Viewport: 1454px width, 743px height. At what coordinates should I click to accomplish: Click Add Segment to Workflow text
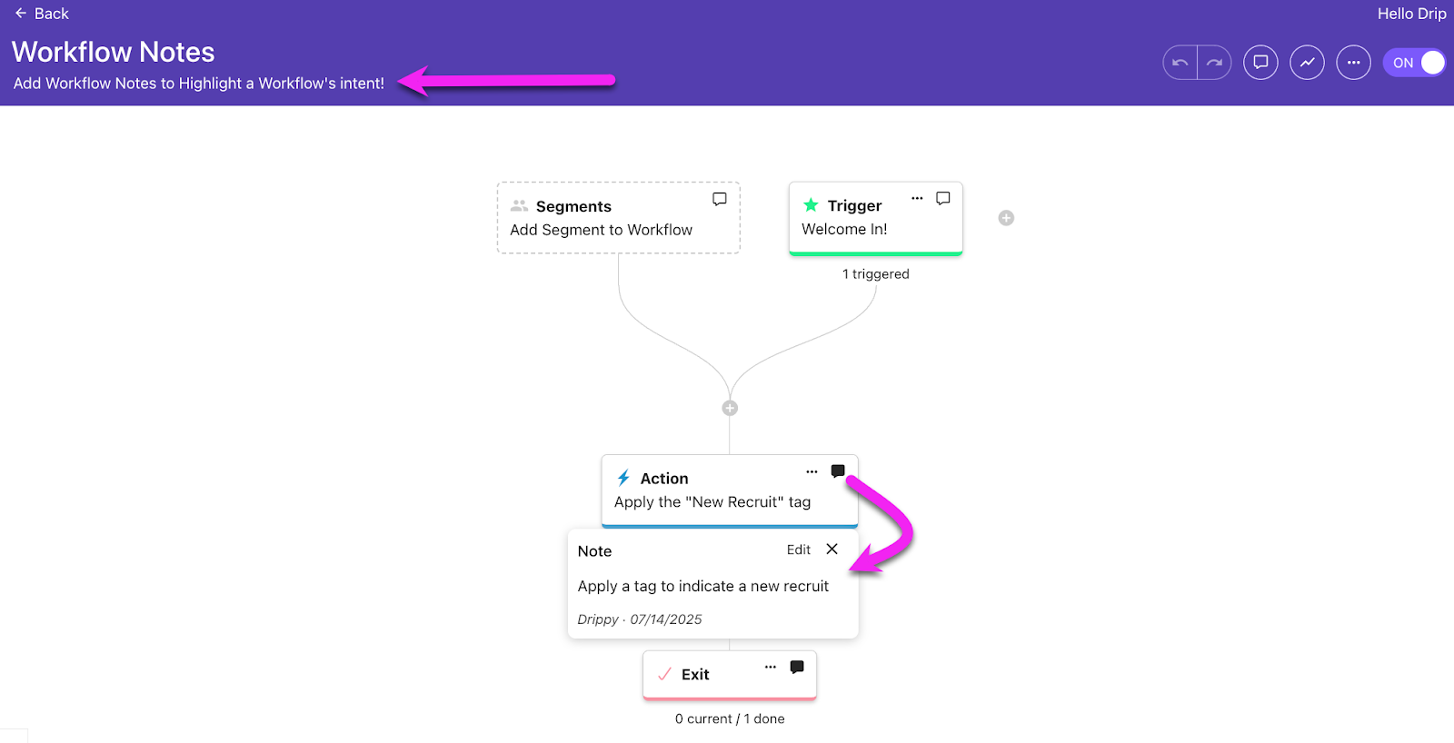tap(602, 231)
